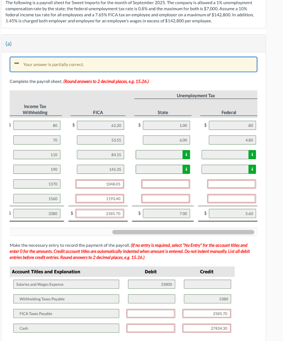Focus the empty Debit field for FICA Taxes Payable
This screenshot has height=341, width=283.
tap(151, 314)
